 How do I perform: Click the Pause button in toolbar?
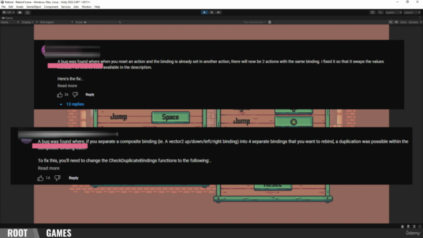coord(211,13)
